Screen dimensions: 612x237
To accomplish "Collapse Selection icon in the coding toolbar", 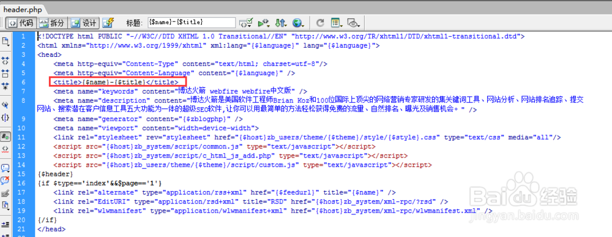I will (x=6, y=73).
